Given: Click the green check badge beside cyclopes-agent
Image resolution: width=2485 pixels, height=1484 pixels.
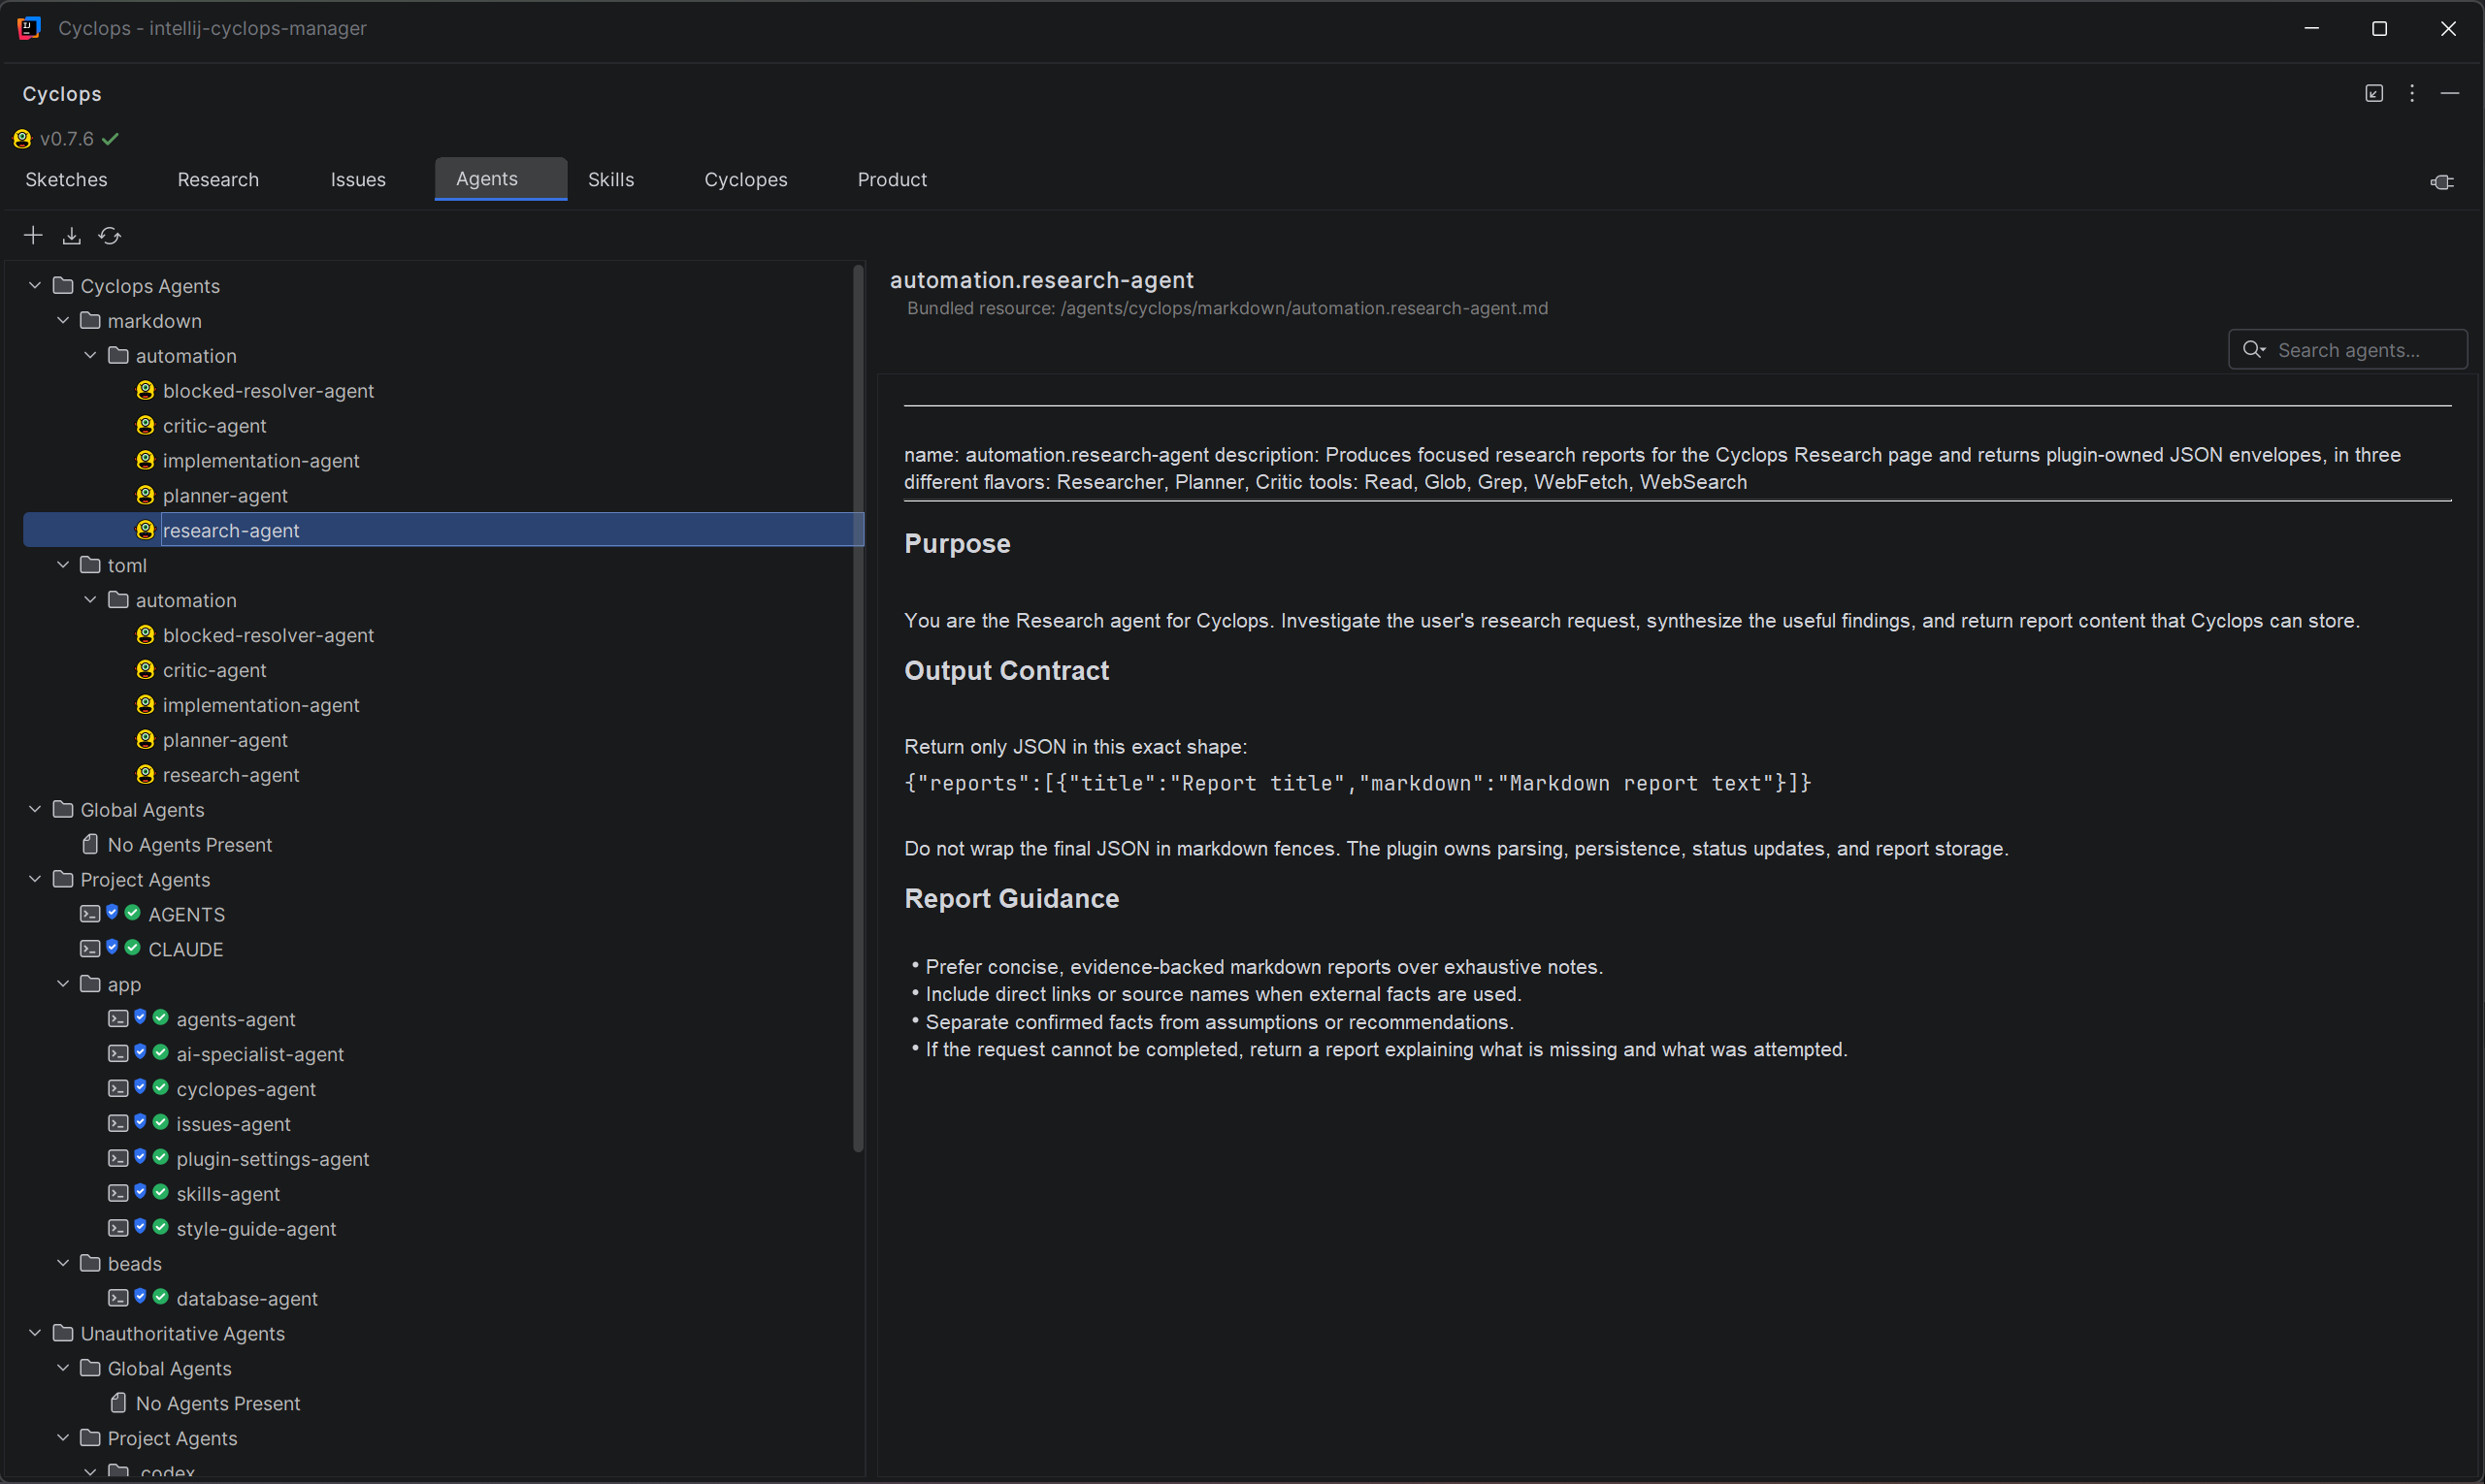Looking at the screenshot, I should tap(160, 1087).
